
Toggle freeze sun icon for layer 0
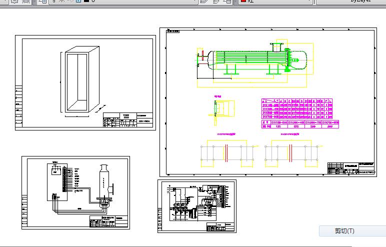coord(61,1)
